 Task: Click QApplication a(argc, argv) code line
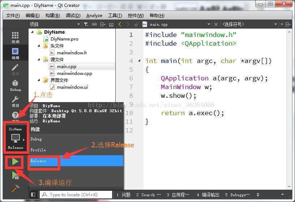pos(214,78)
